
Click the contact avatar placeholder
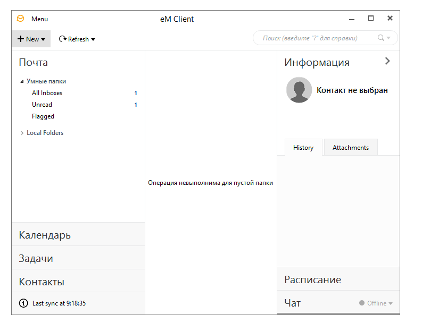click(299, 90)
